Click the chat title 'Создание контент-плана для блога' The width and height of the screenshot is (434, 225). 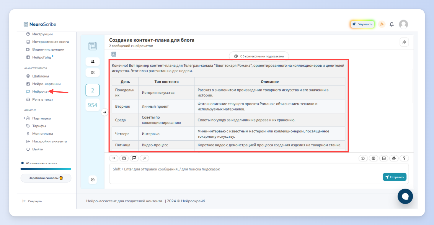point(152,40)
